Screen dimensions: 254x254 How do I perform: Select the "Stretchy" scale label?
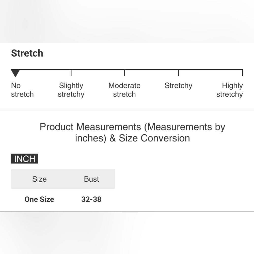point(178,86)
